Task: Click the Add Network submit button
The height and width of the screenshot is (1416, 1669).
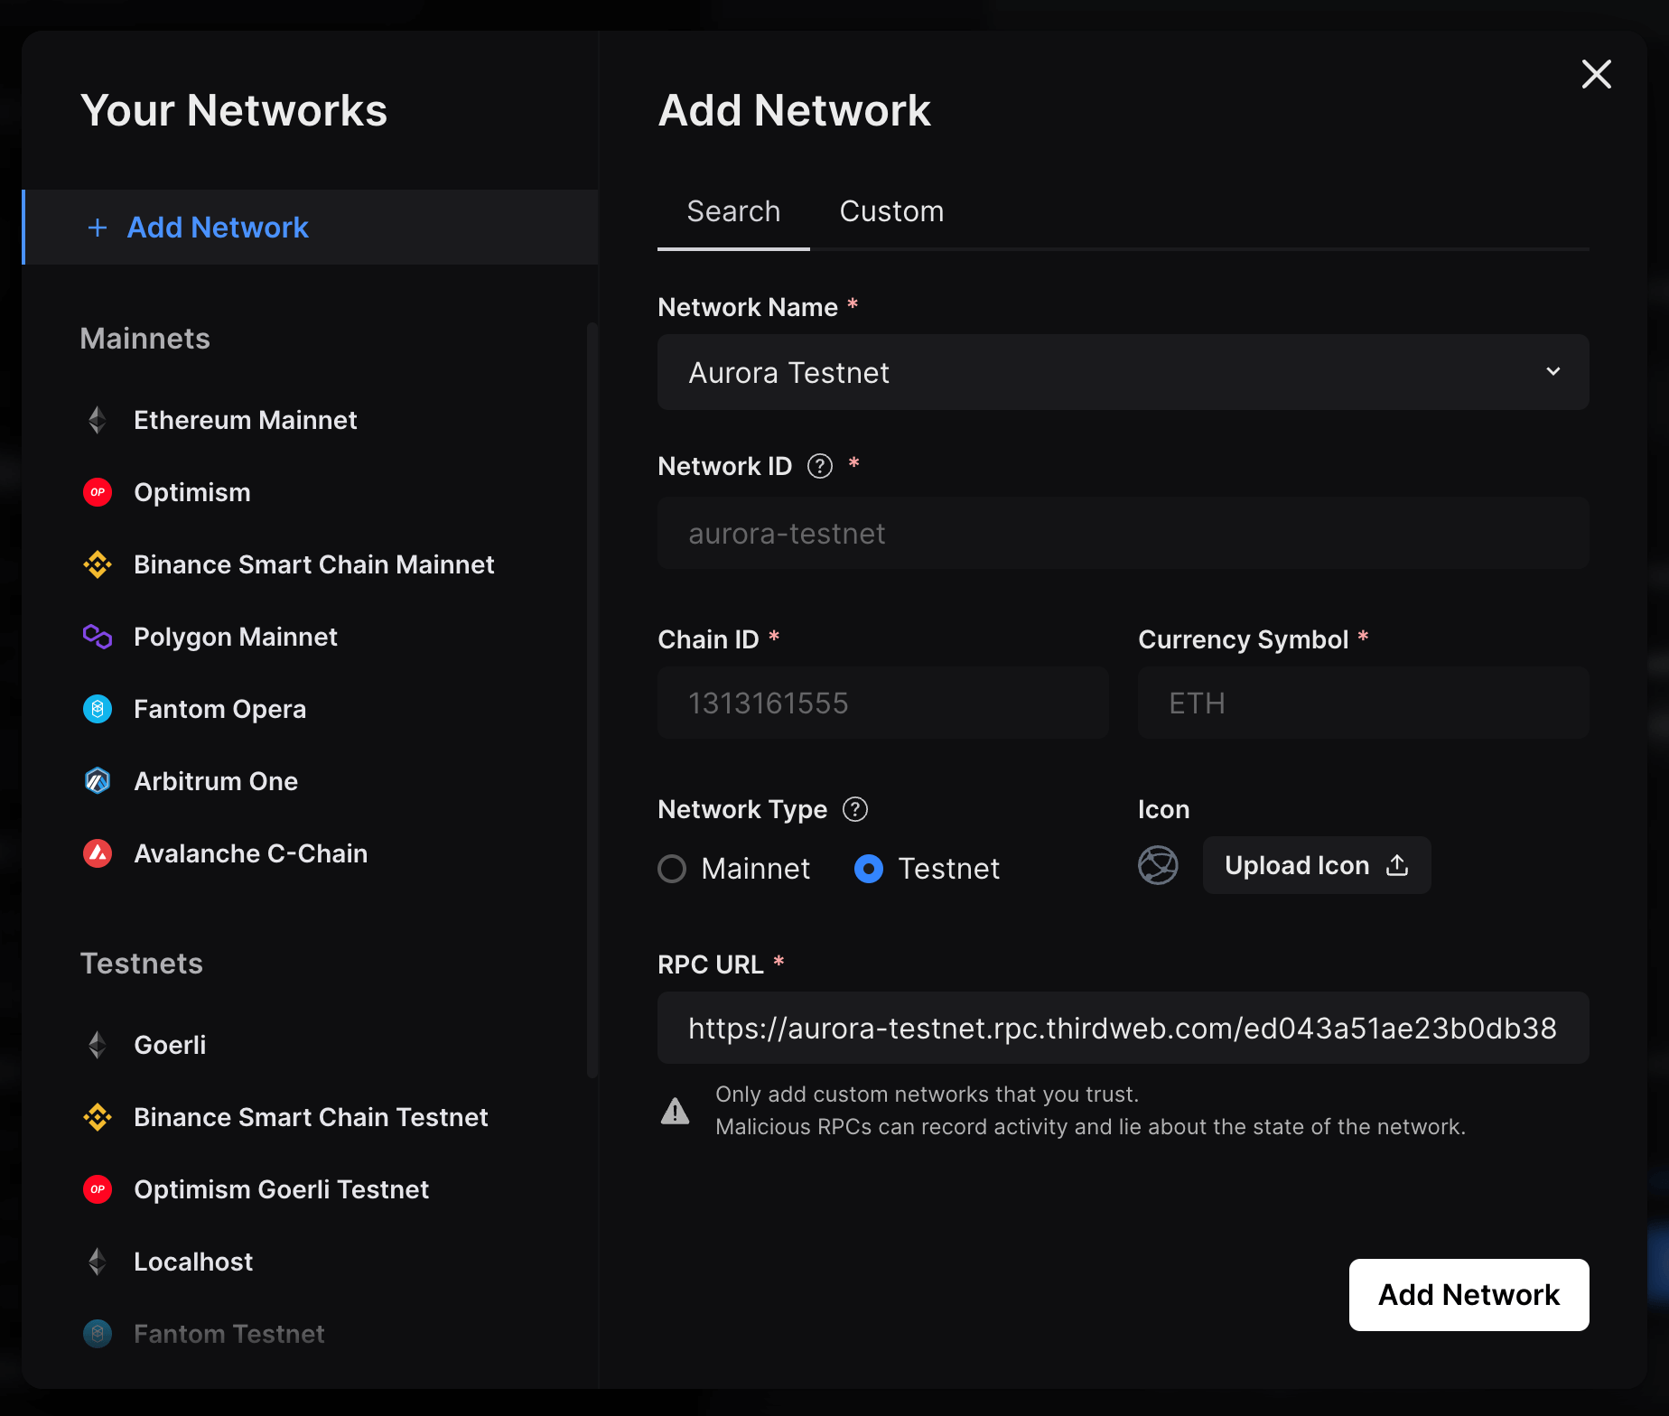Action: coord(1469,1295)
